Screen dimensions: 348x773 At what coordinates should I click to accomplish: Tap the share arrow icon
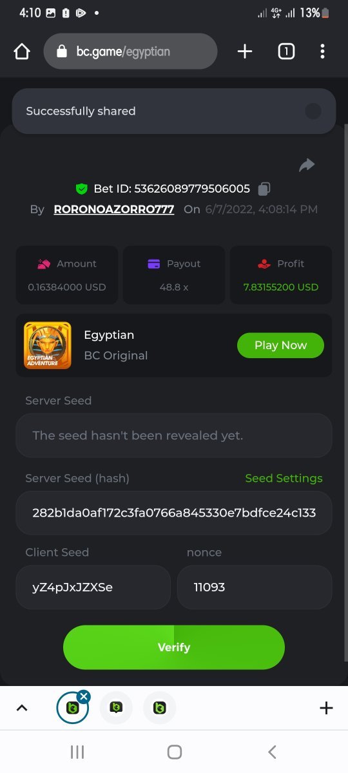click(307, 166)
